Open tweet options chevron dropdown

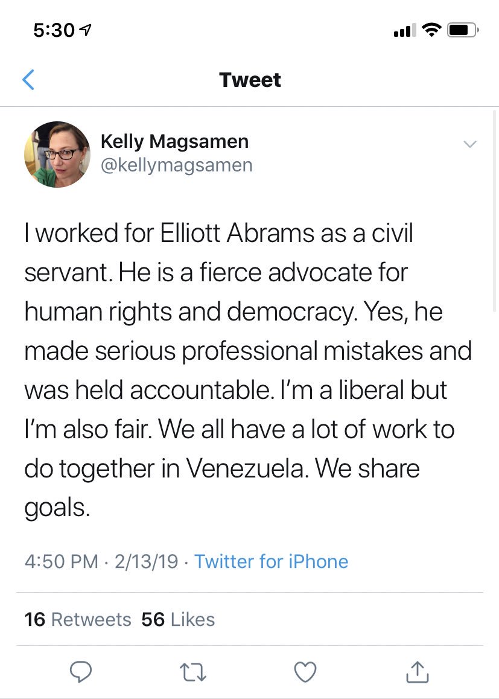(x=469, y=144)
